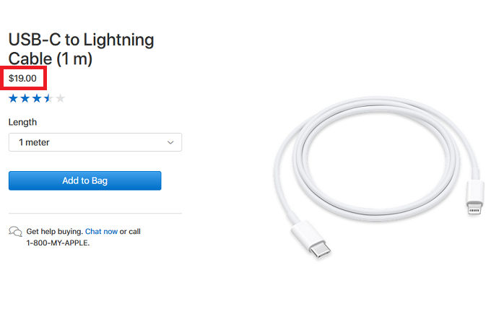
Task: Click the empty gray fifth star
Action: coord(60,99)
